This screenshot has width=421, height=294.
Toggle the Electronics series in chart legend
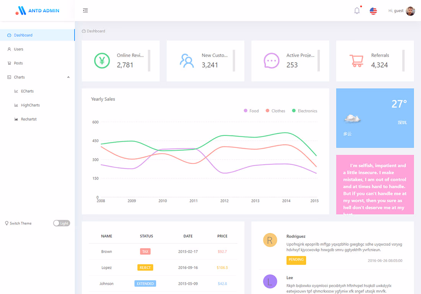(305, 111)
